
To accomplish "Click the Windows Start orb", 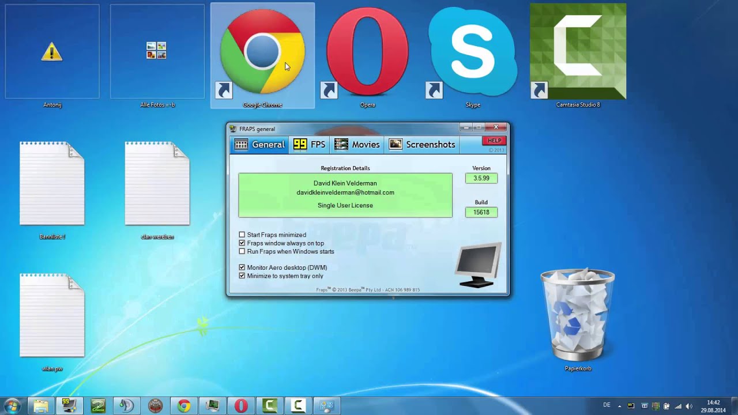I will 13,406.
